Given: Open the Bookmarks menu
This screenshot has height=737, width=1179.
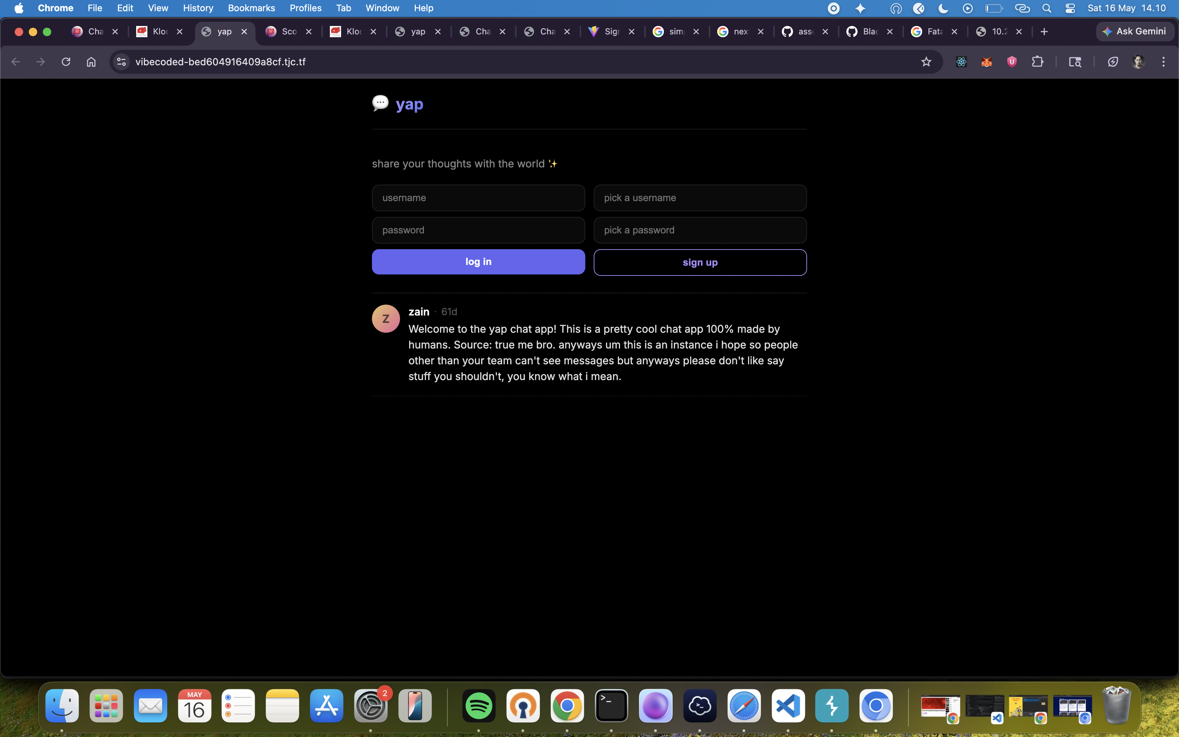Looking at the screenshot, I should (x=251, y=8).
